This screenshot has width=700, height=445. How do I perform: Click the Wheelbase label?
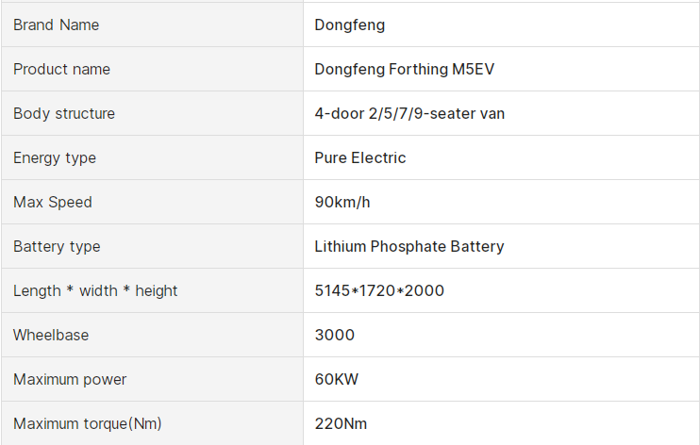coord(51,335)
